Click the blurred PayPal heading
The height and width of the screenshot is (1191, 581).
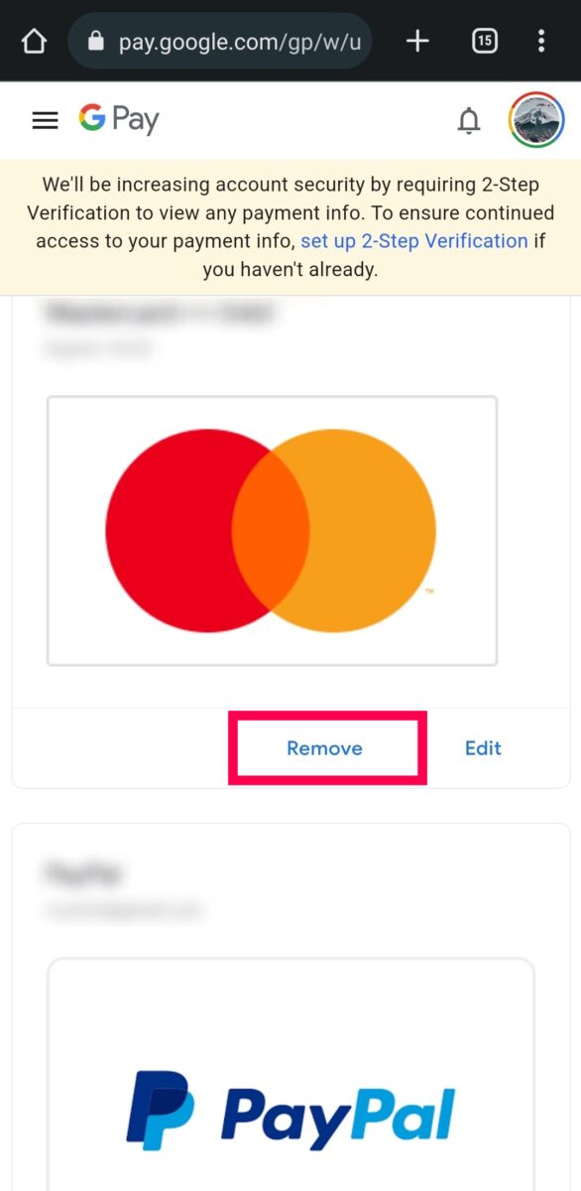click(x=82, y=873)
